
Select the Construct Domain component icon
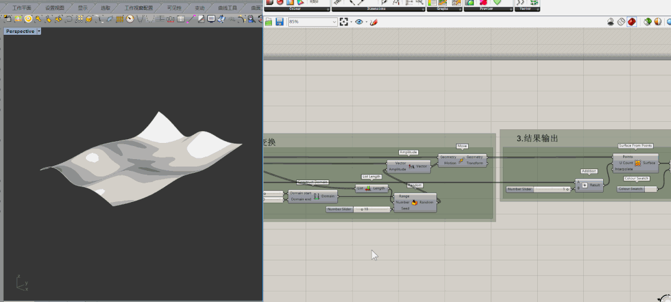point(317,196)
